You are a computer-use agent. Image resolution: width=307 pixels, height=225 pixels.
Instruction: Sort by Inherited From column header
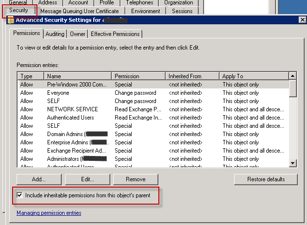[192, 76]
